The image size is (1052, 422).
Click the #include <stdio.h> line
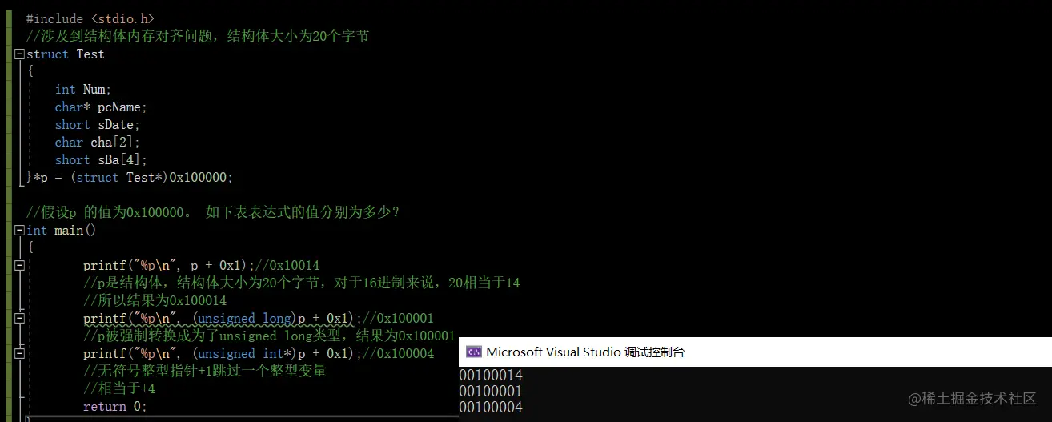[x=90, y=18]
